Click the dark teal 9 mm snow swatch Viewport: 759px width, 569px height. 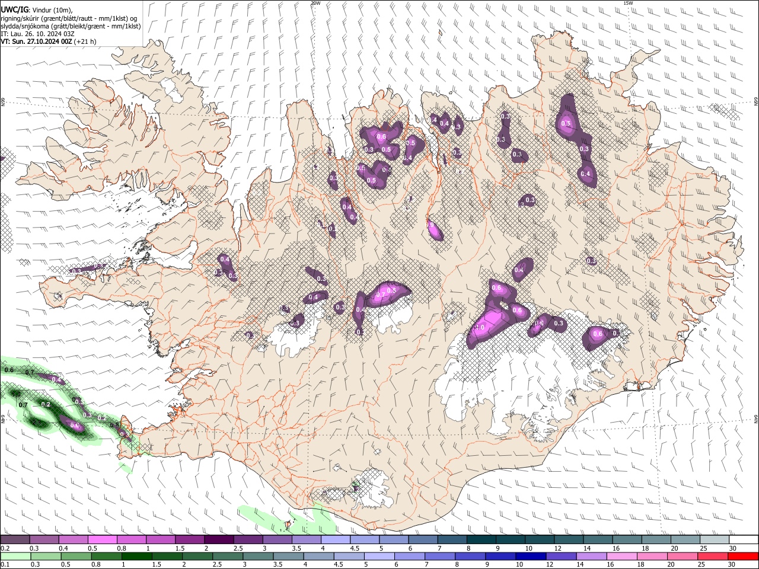[510, 540]
